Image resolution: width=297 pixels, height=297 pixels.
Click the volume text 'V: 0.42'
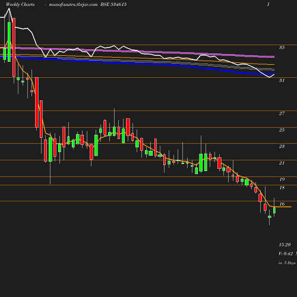pos(286,254)
